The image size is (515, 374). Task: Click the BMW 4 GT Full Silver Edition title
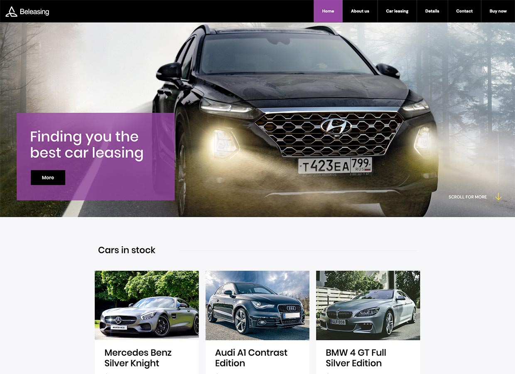[356, 358]
